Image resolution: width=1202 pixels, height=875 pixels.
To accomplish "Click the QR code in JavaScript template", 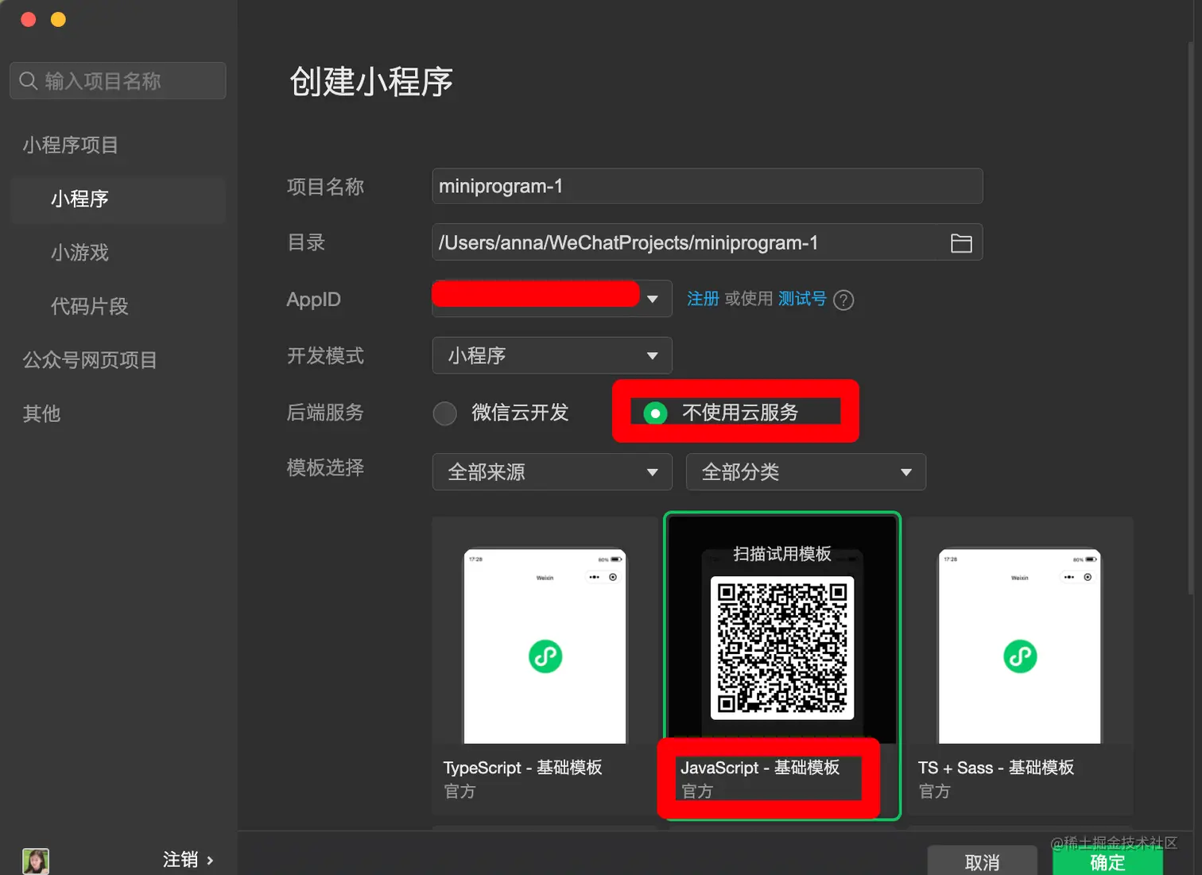I will [782, 648].
